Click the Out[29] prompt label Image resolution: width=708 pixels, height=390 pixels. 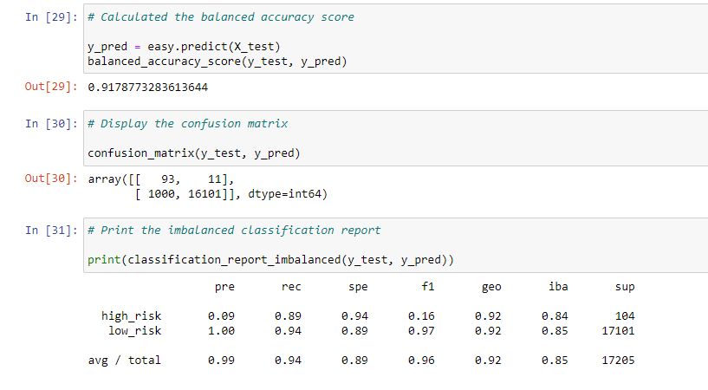[51, 87]
